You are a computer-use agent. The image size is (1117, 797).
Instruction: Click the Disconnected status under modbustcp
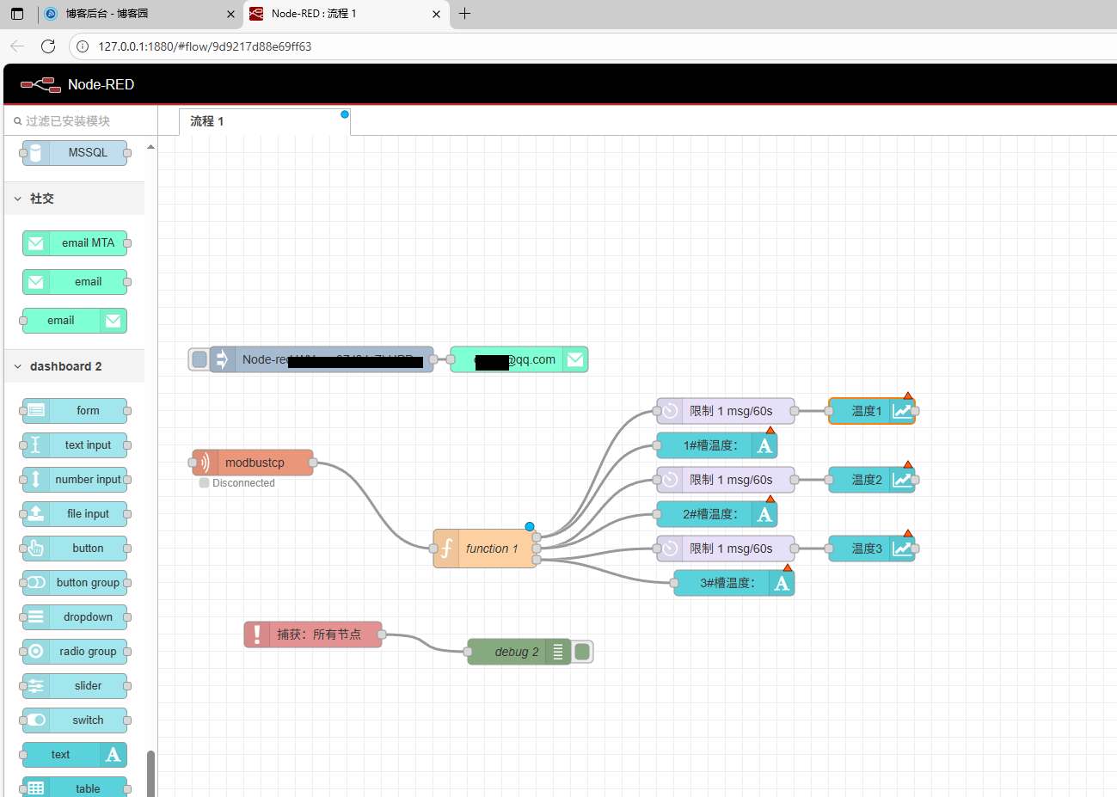click(237, 483)
